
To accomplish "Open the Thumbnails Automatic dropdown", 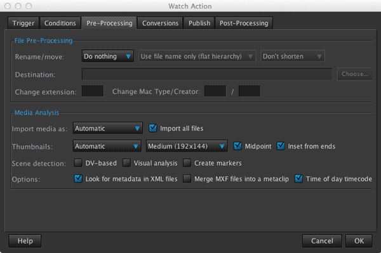I will click(107, 146).
